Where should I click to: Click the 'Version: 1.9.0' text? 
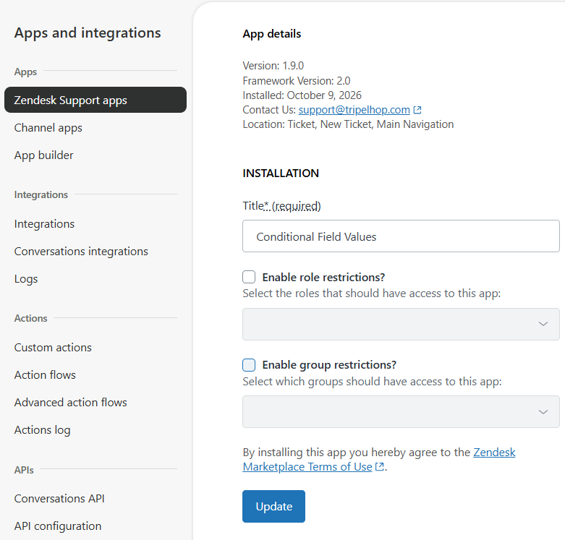point(273,66)
